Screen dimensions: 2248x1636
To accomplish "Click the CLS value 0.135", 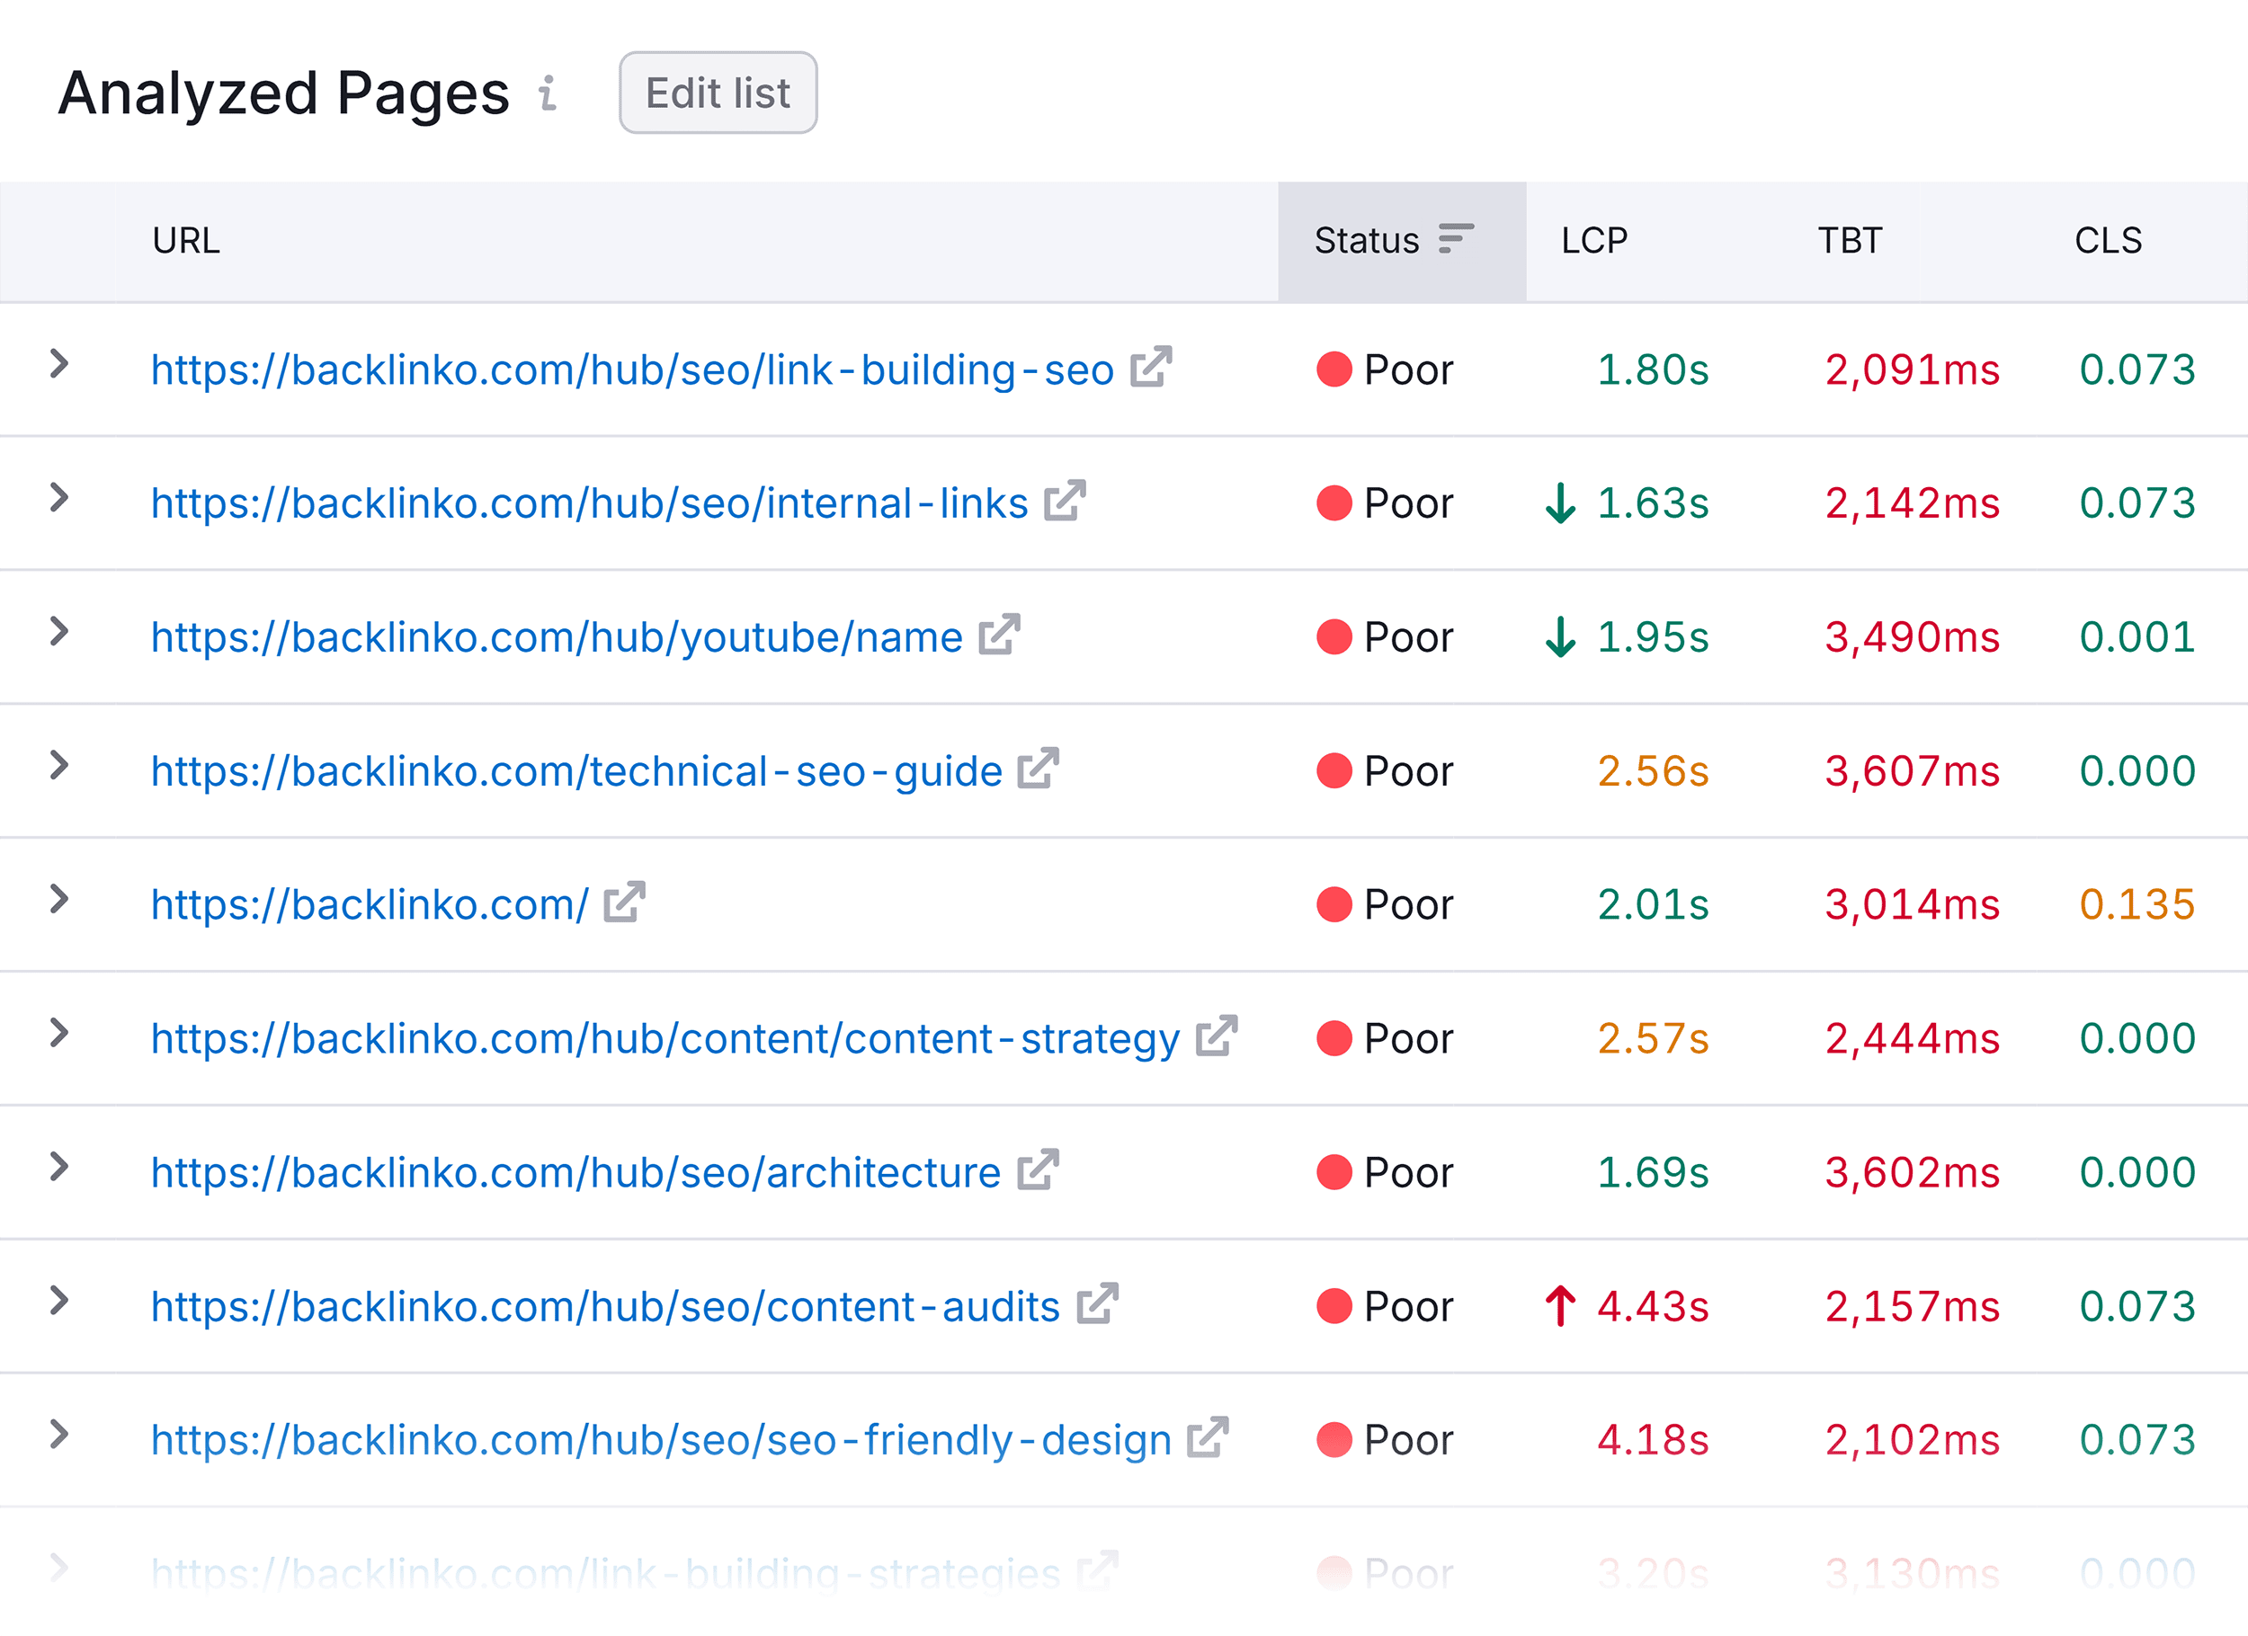I will 2137,904.
